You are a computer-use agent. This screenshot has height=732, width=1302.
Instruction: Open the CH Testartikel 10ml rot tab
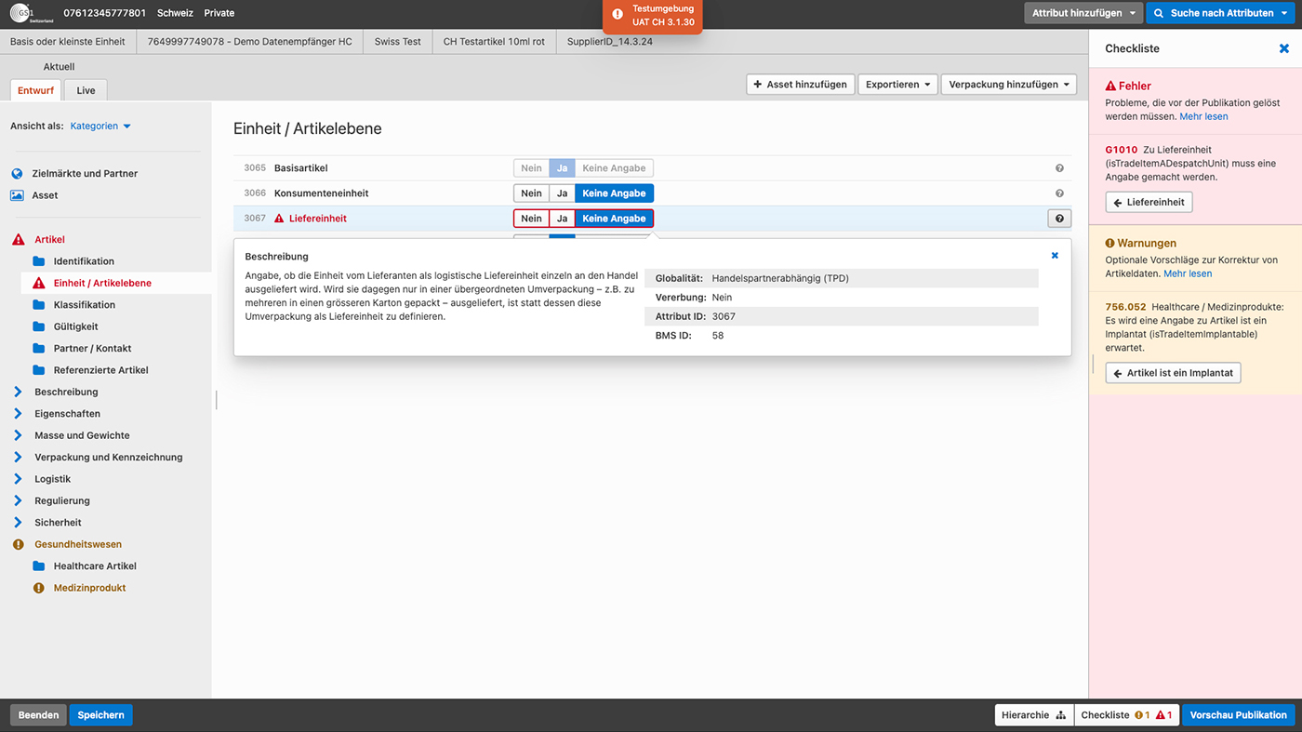(x=494, y=42)
